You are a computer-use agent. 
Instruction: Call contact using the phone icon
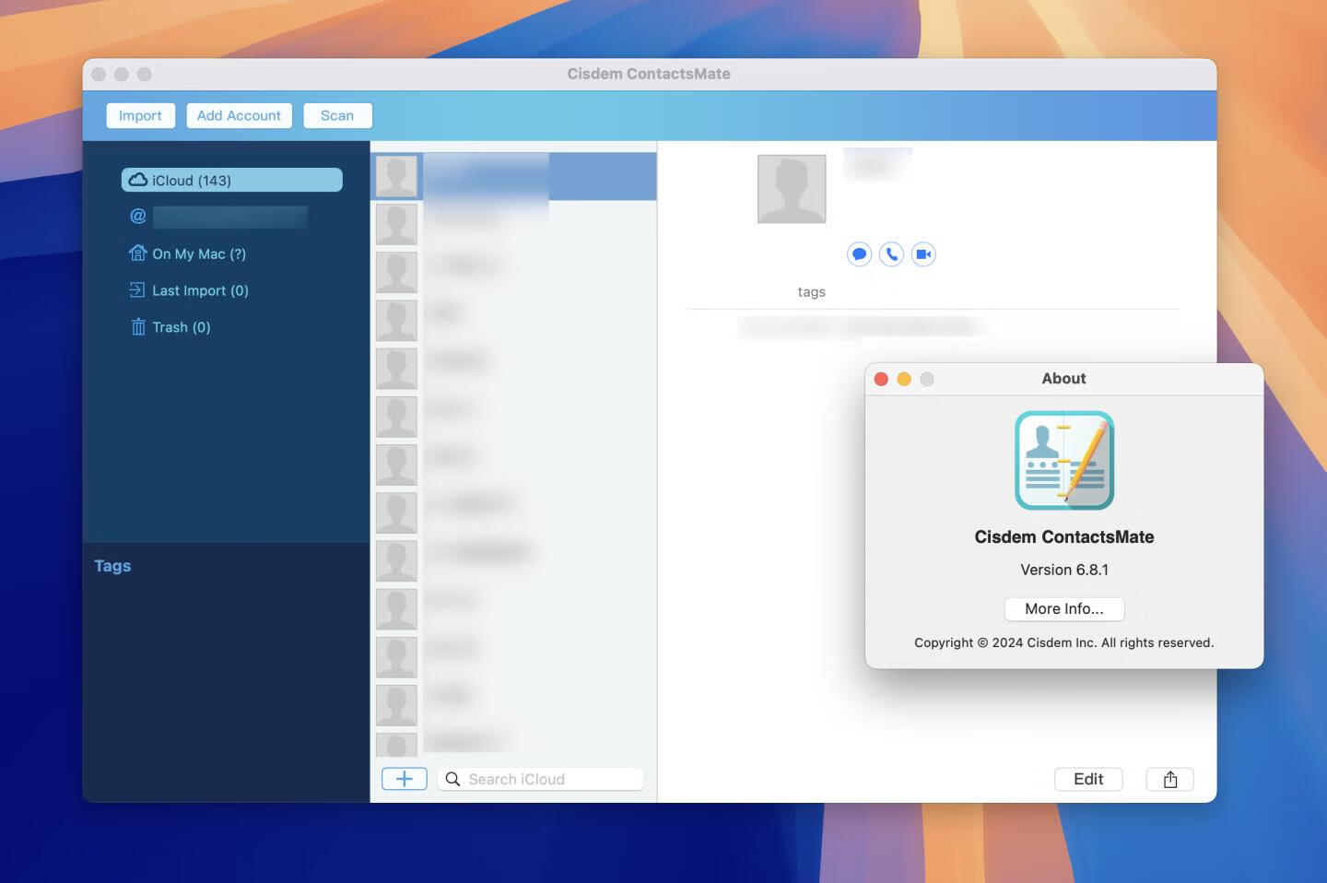[x=891, y=253]
